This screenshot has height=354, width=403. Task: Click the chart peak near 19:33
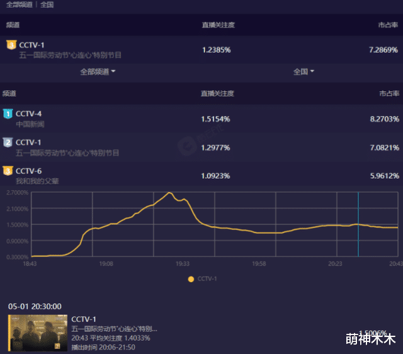tap(169, 193)
